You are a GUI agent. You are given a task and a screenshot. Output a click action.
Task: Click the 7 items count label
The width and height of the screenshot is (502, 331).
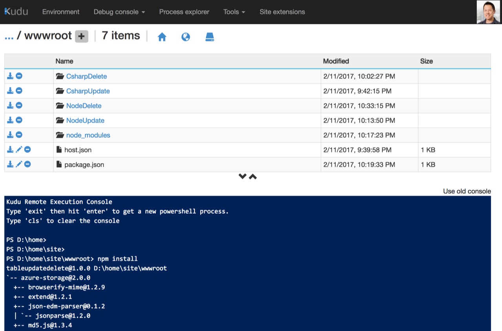[121, 36]
